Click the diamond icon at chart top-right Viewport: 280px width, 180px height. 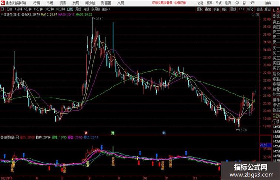[x=253, y=15]
